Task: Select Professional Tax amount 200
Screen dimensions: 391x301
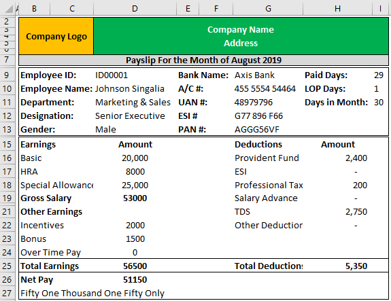Action: coord(360,185)
